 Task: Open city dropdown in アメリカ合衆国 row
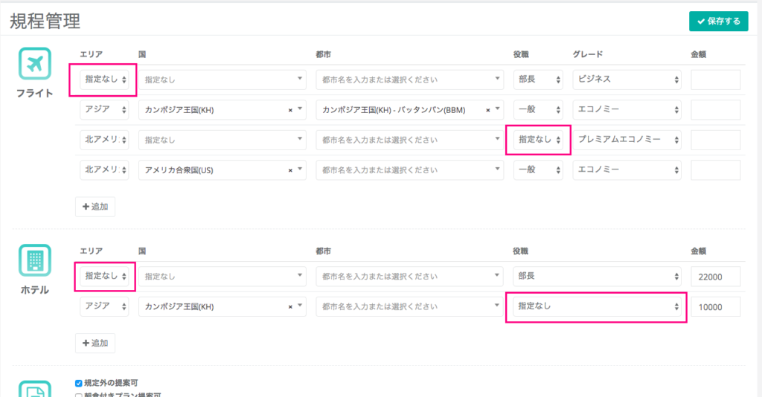coord(410,170)
